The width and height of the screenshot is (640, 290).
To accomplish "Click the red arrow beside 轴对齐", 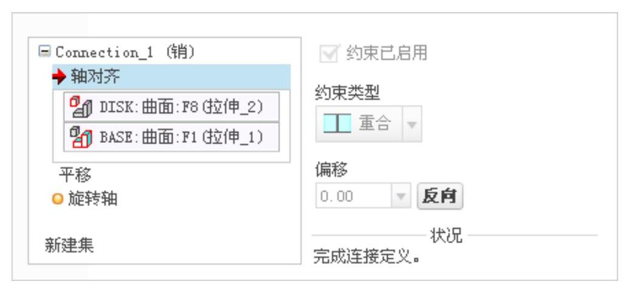I will click(x=60, y=77).
